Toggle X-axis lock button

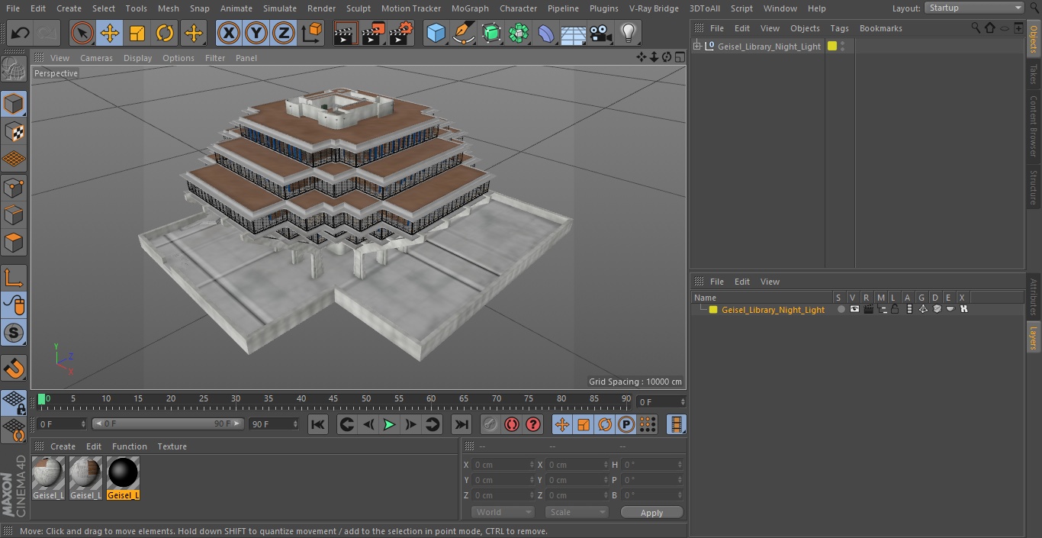[x=229, y=33]
